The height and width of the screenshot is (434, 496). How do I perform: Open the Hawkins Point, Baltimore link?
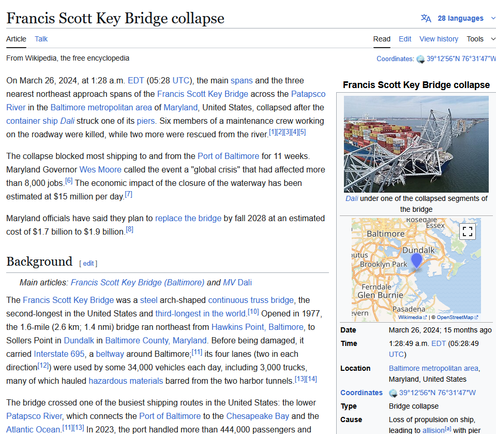pyautogui.click(x=258, y=327)
